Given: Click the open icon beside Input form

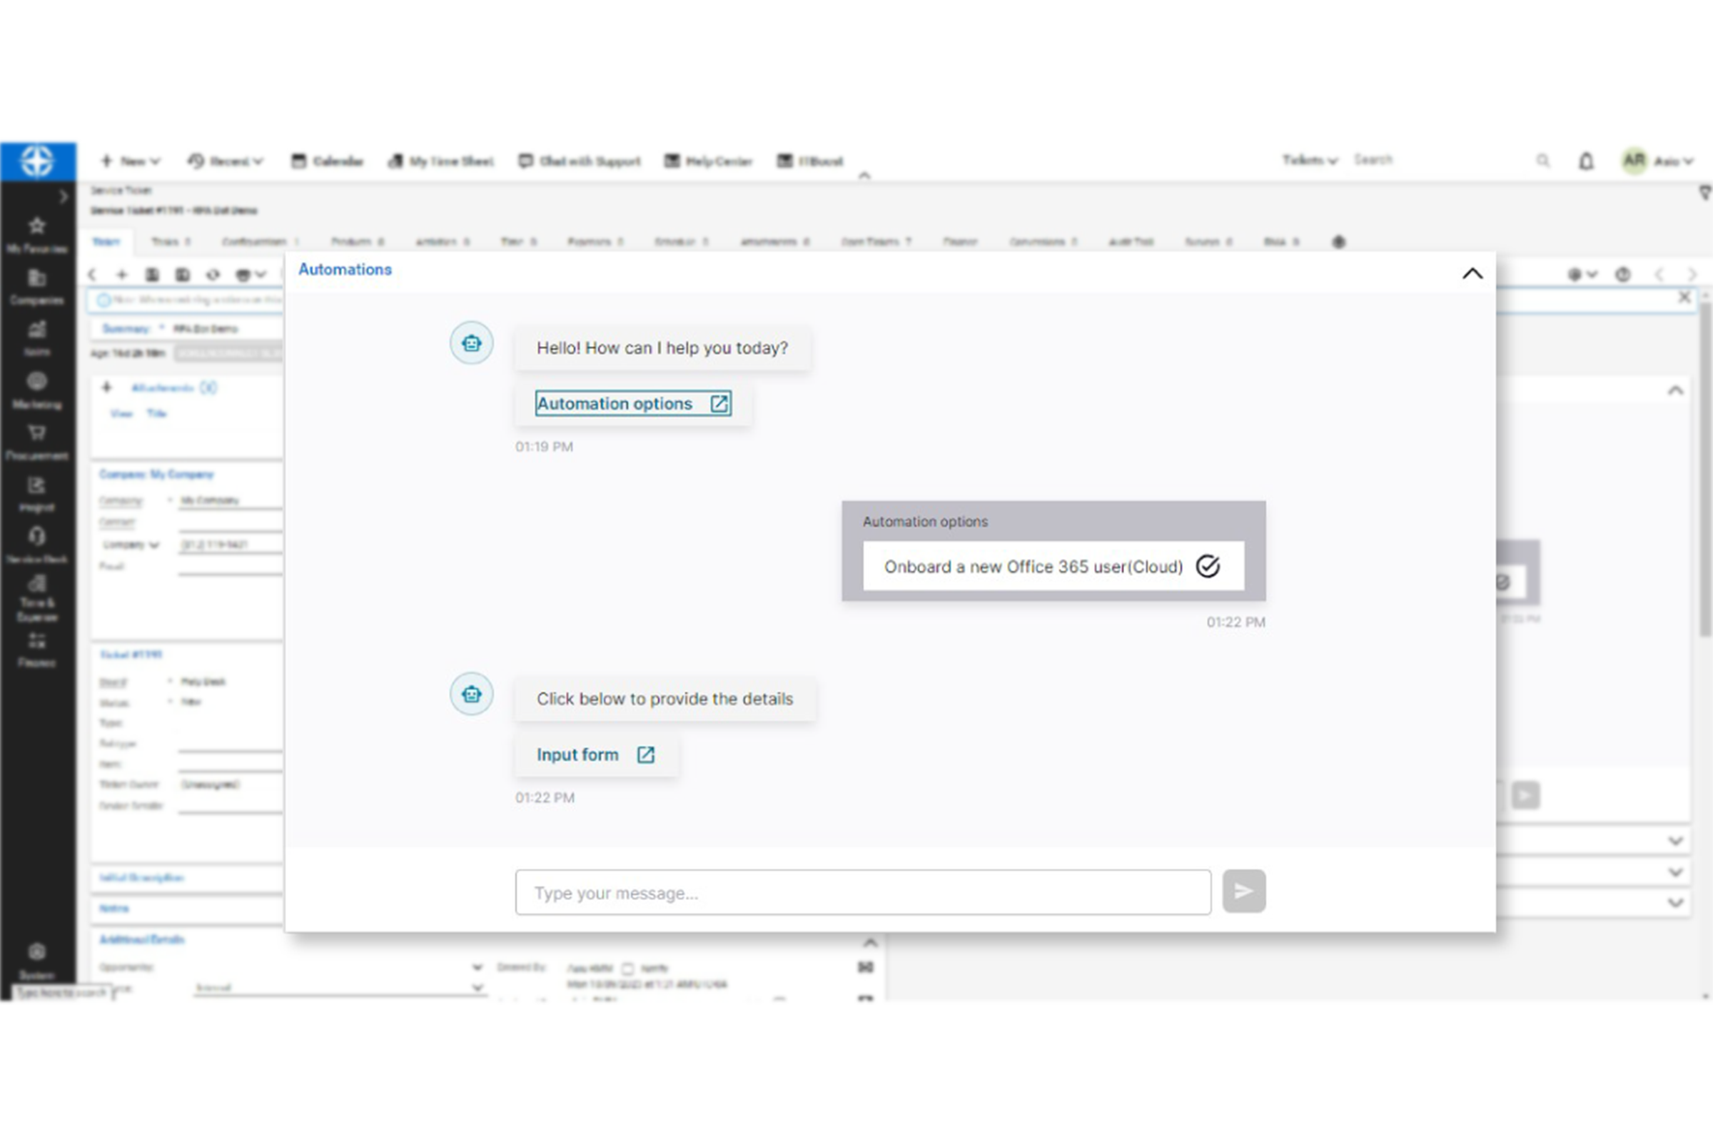Looking at the screenshot, I should [x=646, y=754].
